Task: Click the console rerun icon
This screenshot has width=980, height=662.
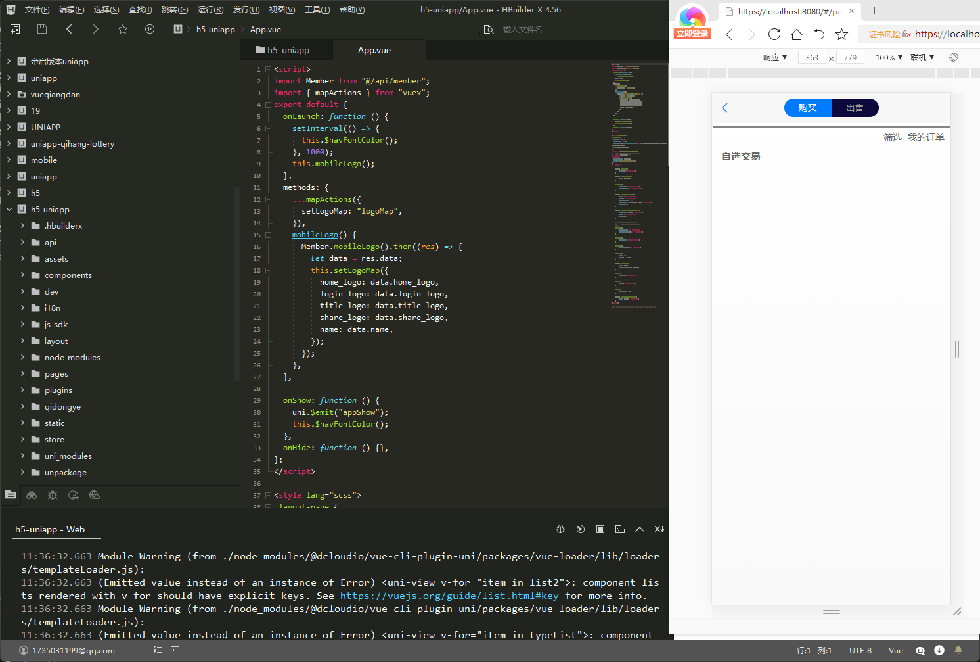Action: tap(581, 529)
